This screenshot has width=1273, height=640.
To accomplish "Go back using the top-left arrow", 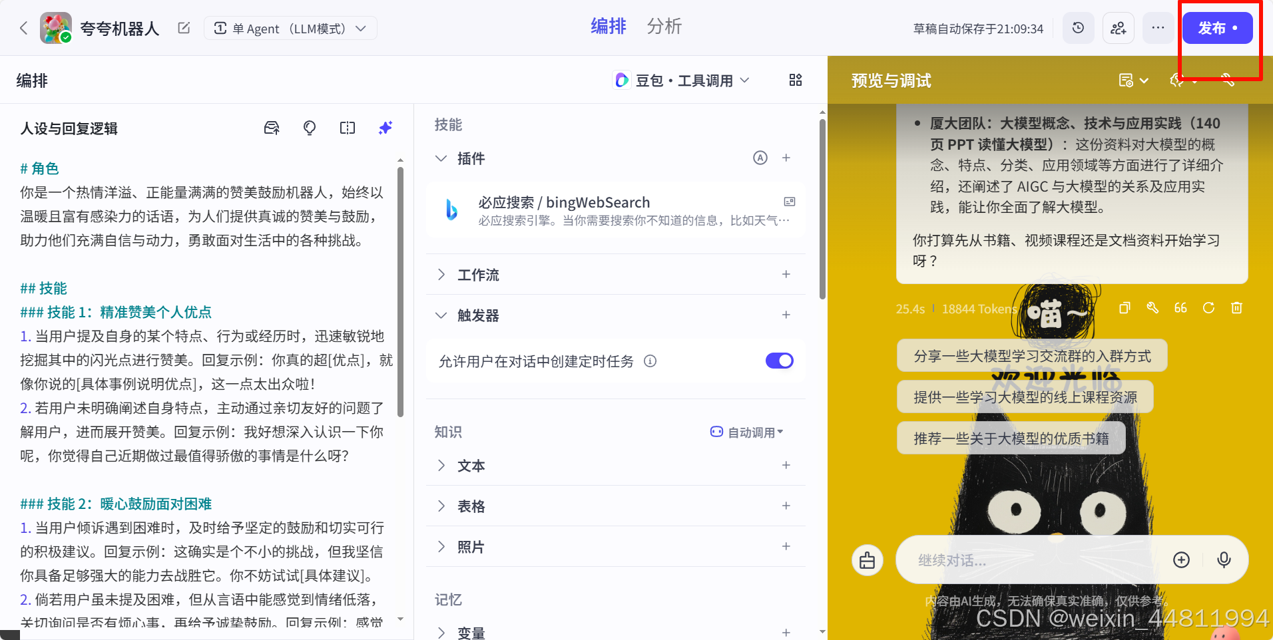I will pos(24,28).
